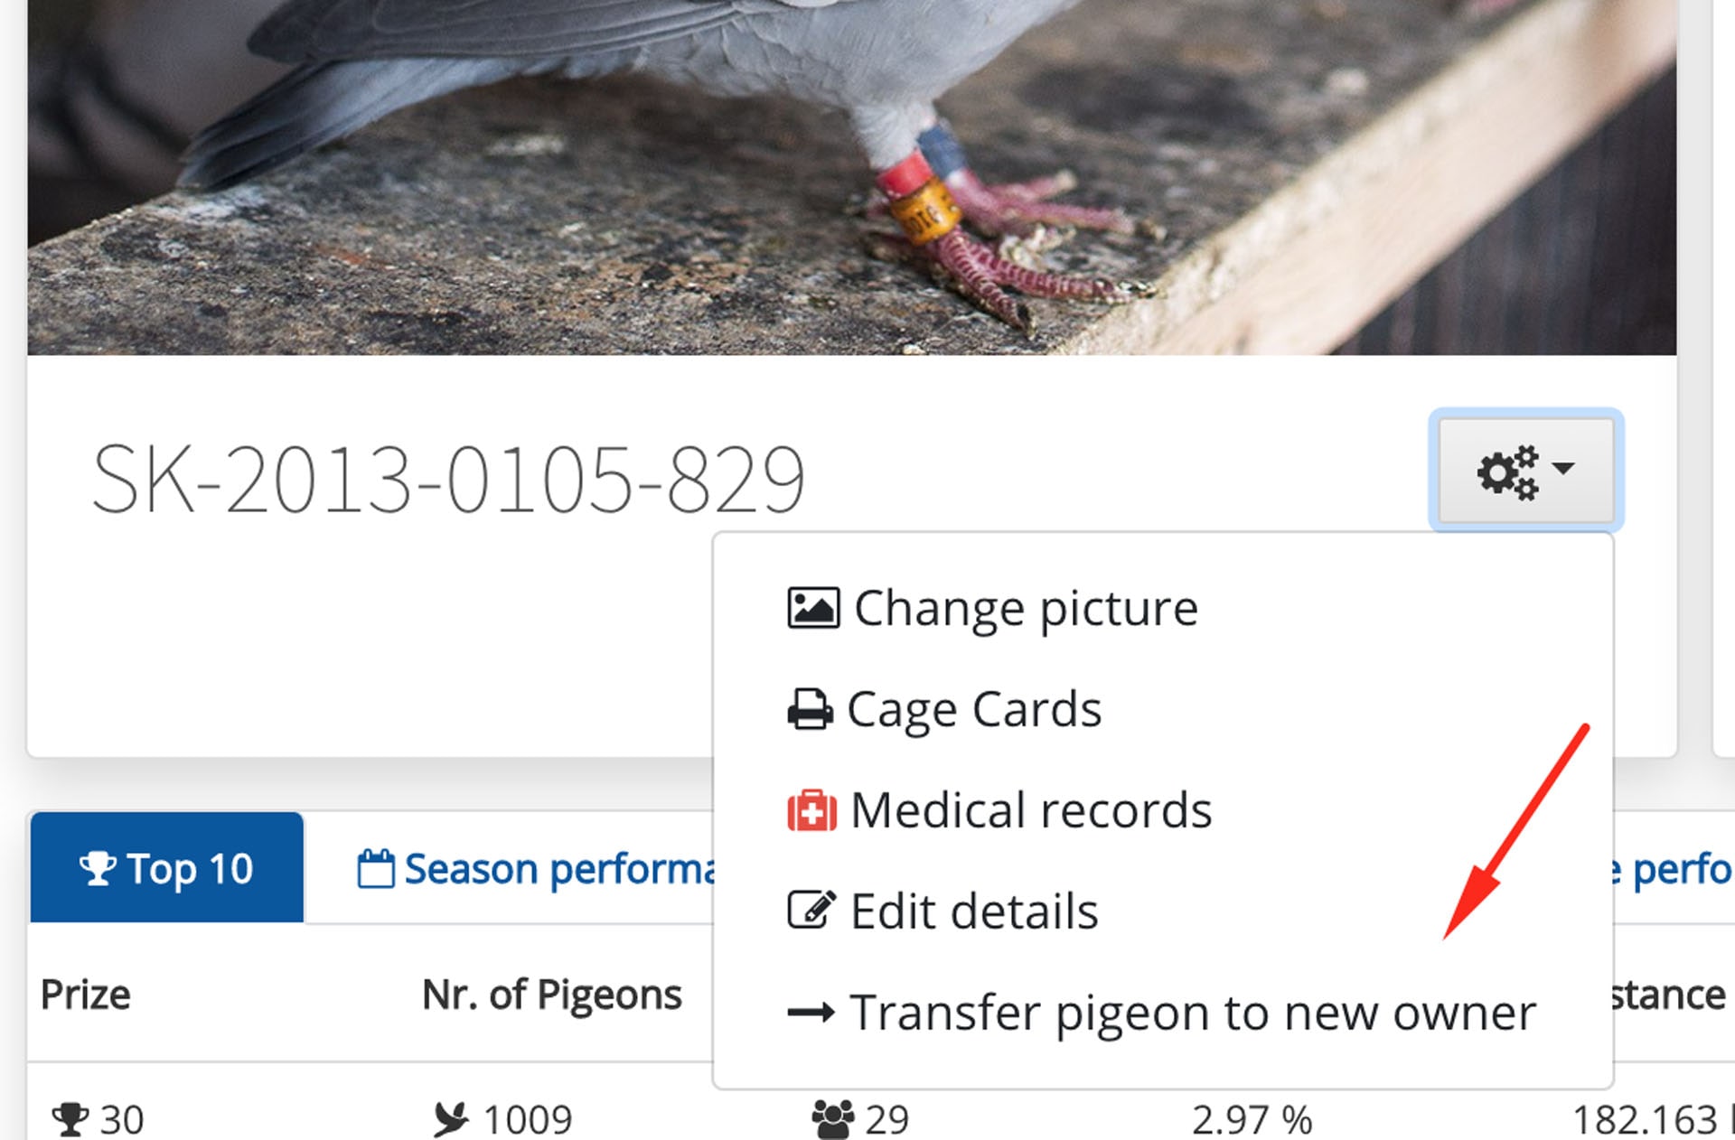The height and width of the screenshot is (1140, 1735).
Task: Click the right arrow transfer icon
Action: coord(811,1013)
